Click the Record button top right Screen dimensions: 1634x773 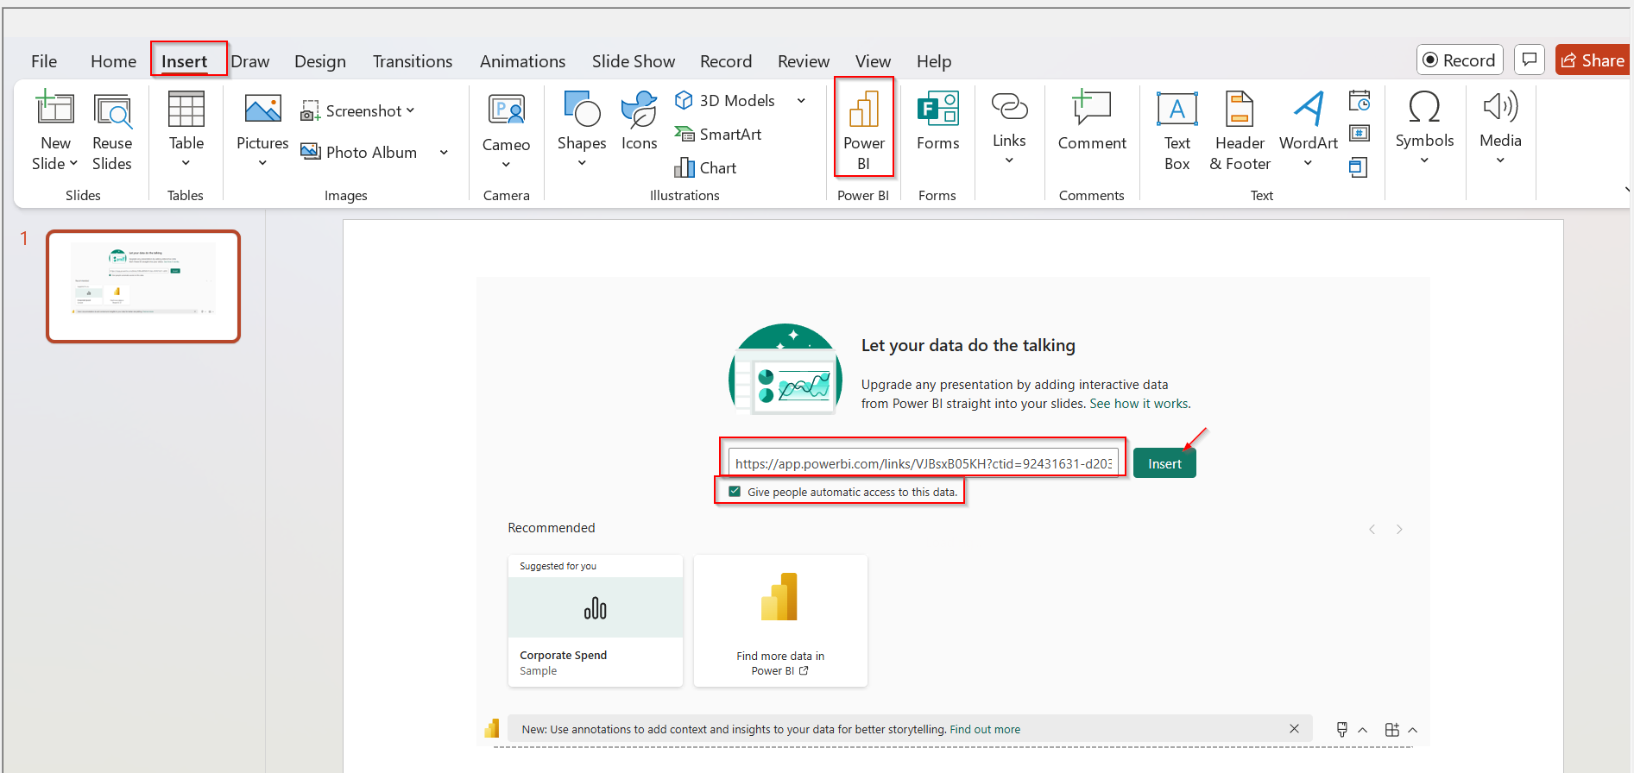1460,60
